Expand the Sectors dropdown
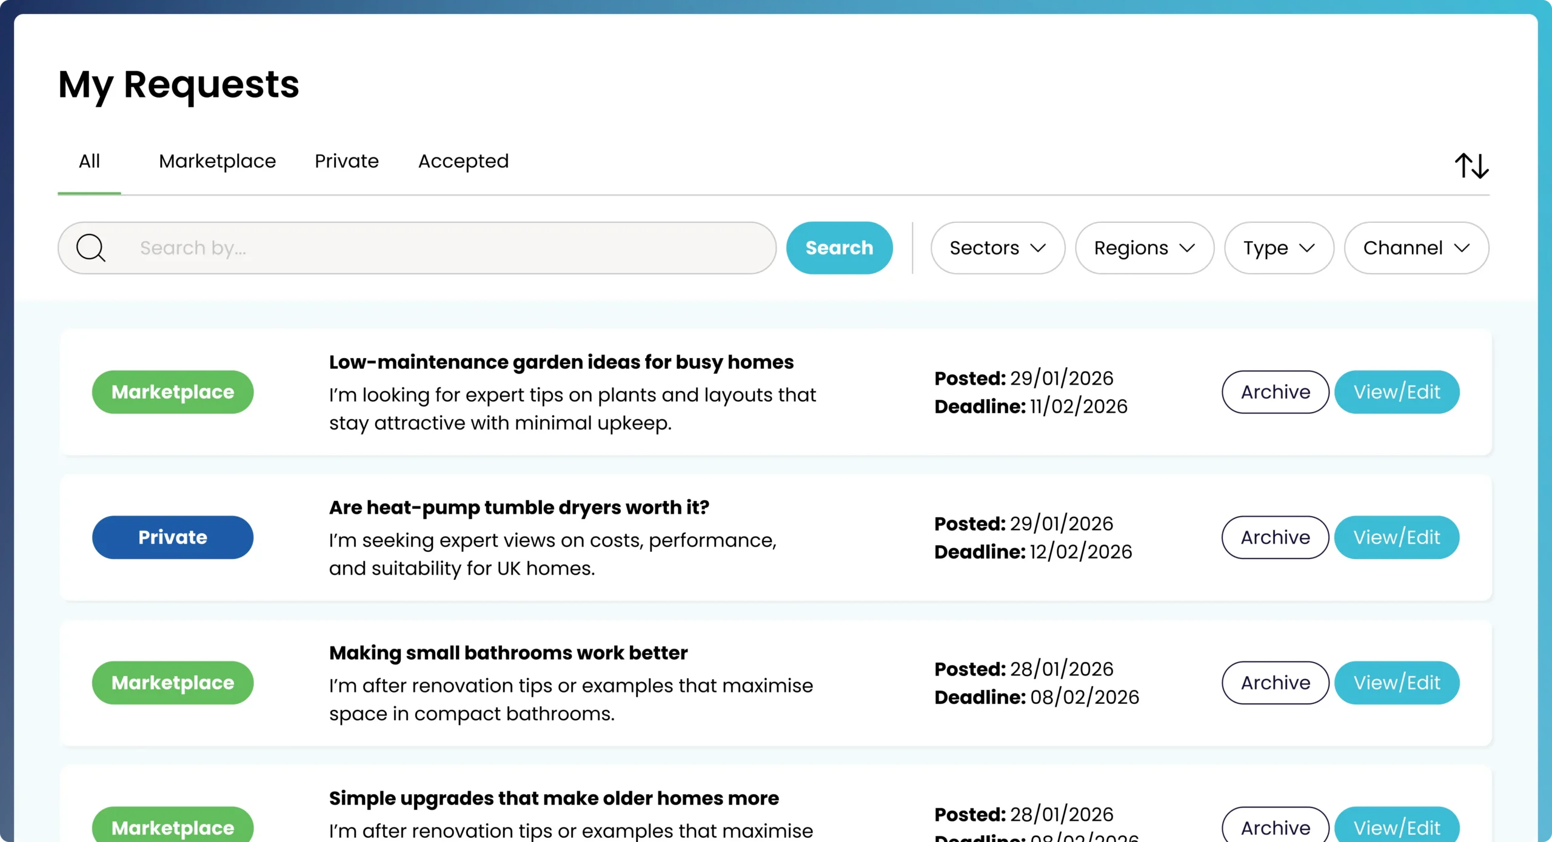The width and height of the screenshot is (1552, 842). pos(997,248)
